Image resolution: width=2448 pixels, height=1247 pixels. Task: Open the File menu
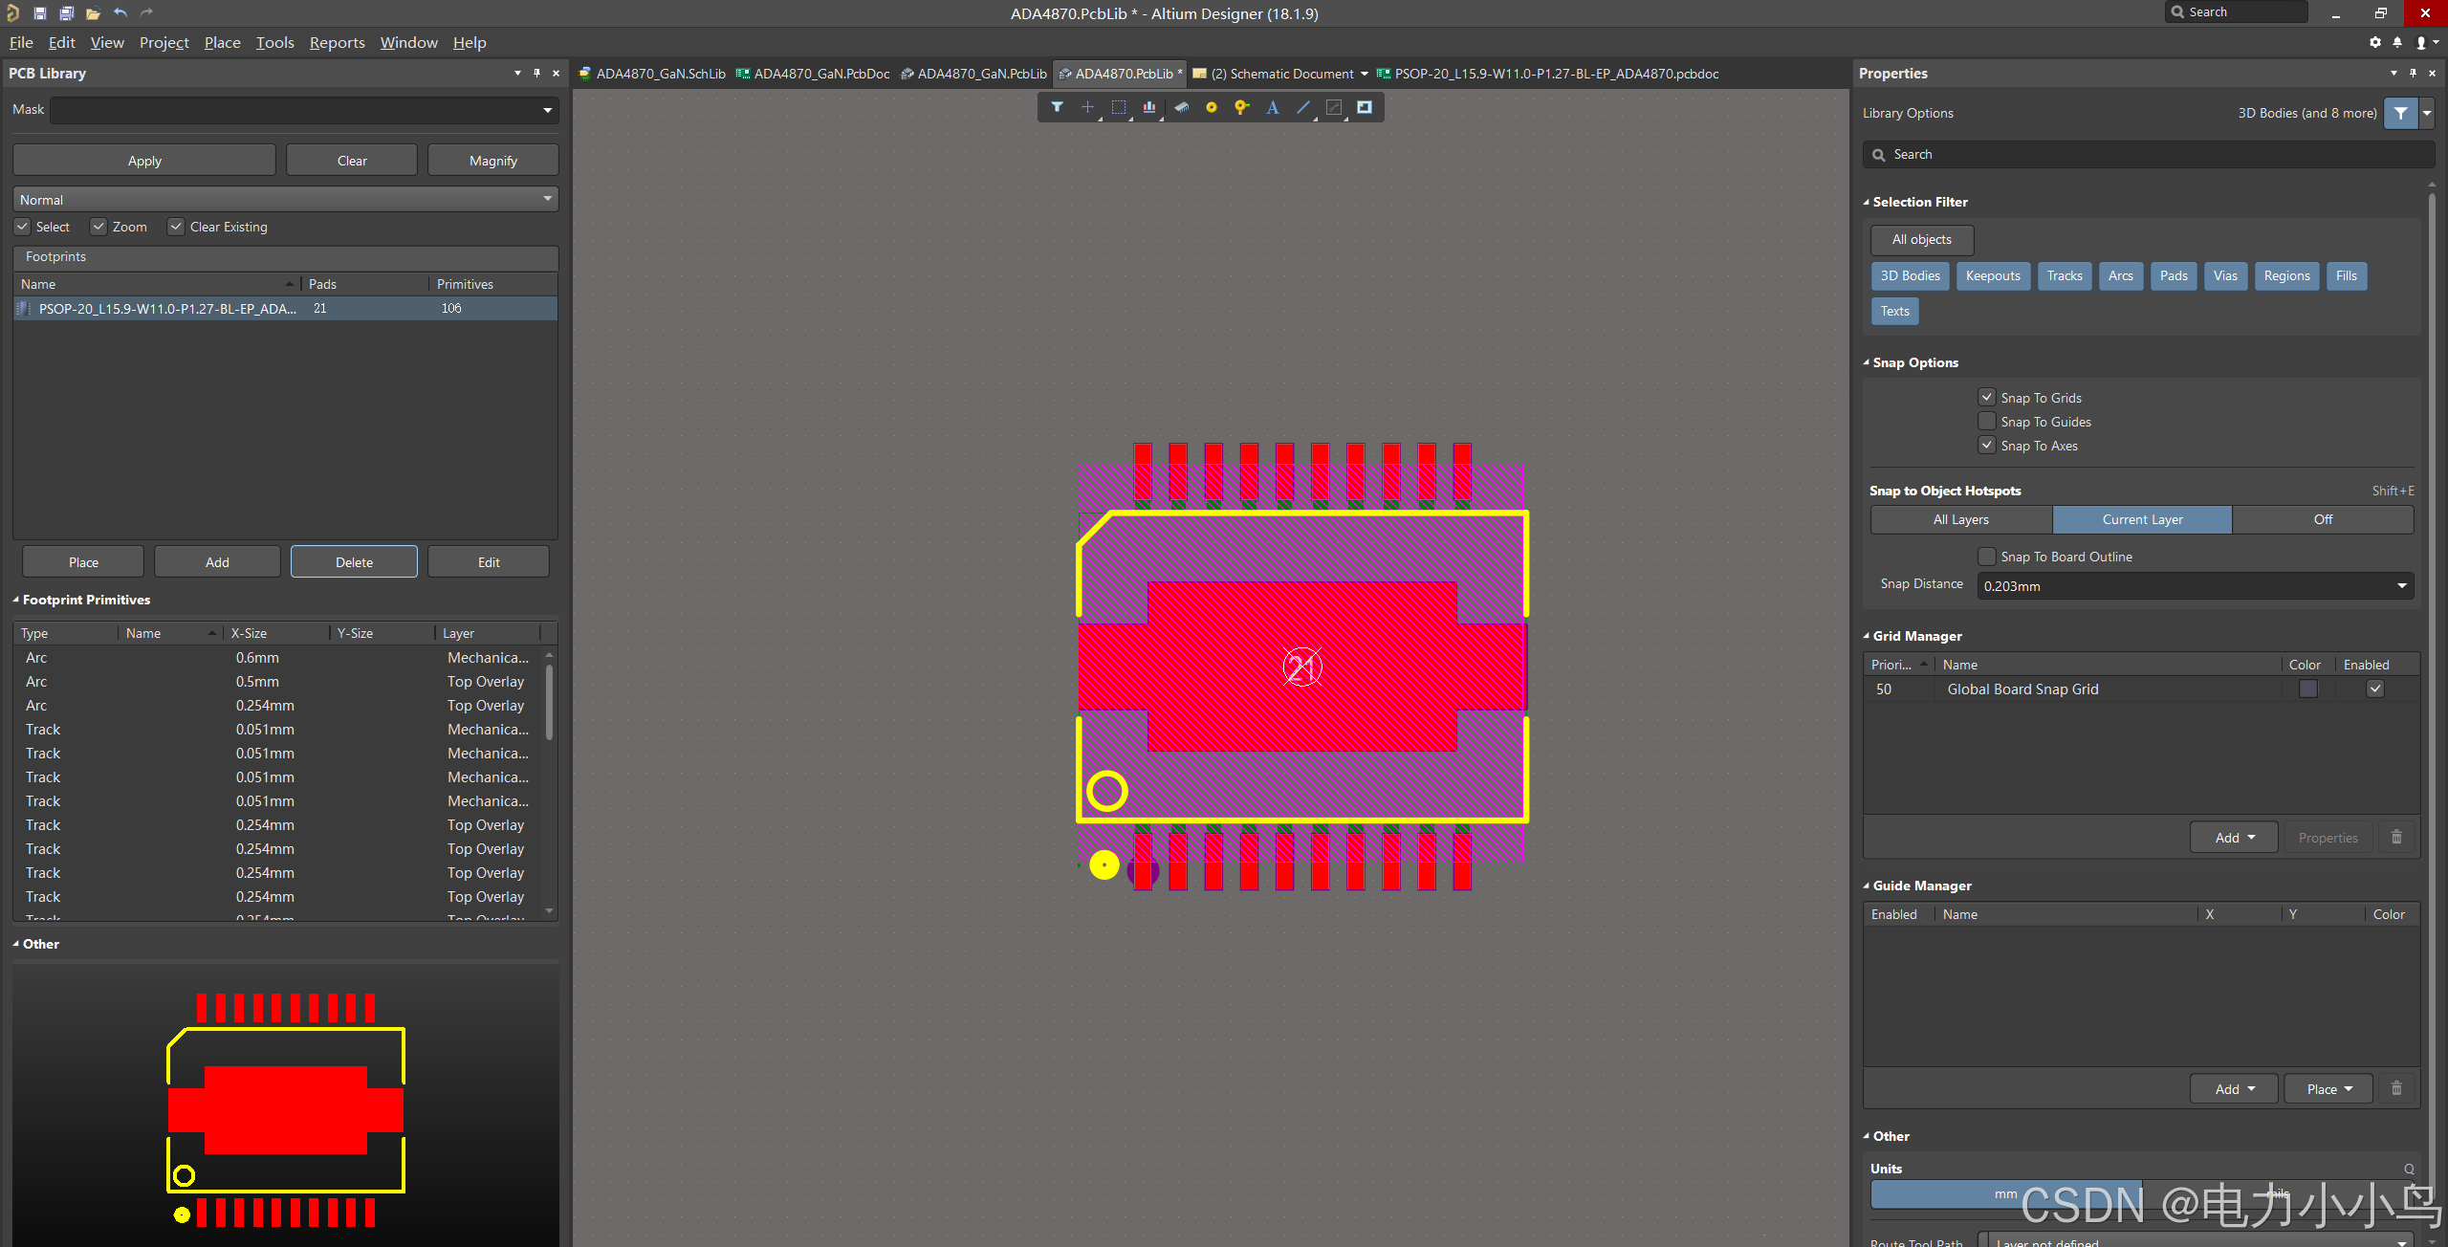point(21,42)
